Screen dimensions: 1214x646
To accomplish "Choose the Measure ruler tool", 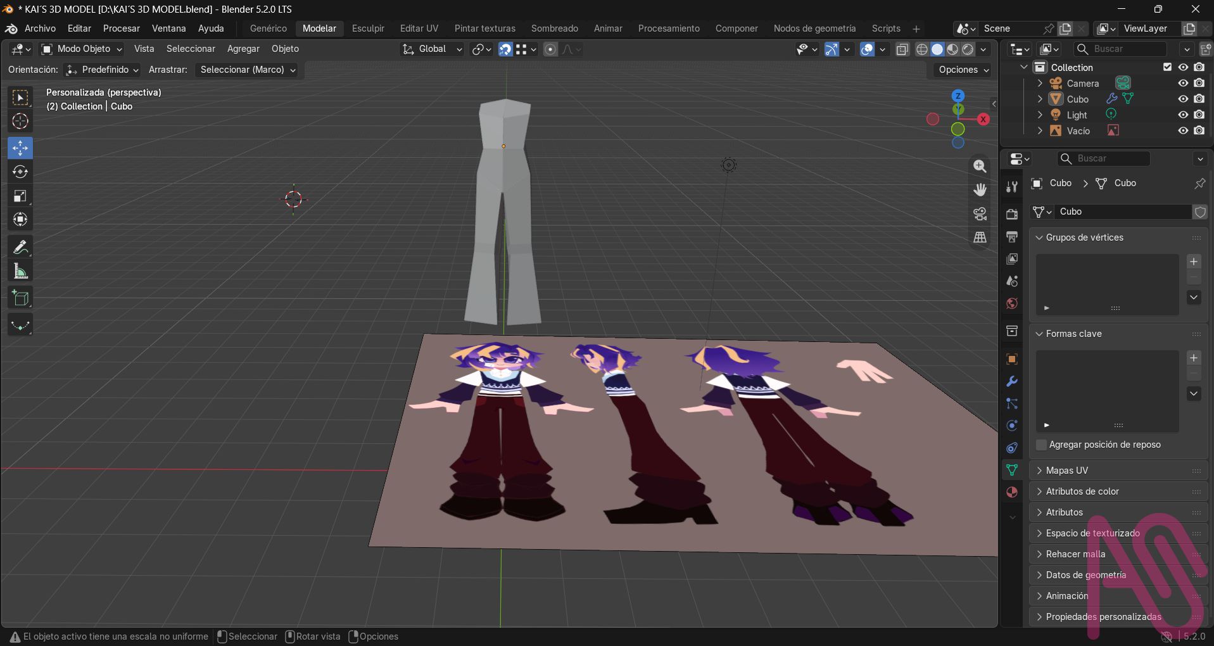I will (20, 271).
